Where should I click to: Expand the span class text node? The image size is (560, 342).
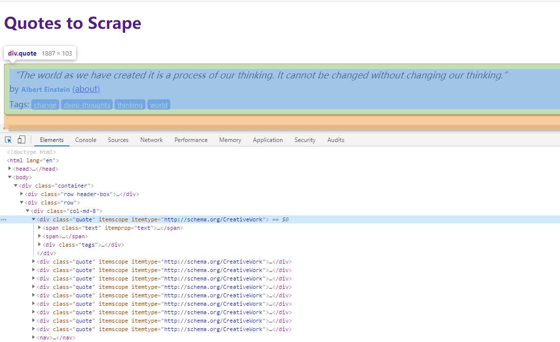coord(39,227)
